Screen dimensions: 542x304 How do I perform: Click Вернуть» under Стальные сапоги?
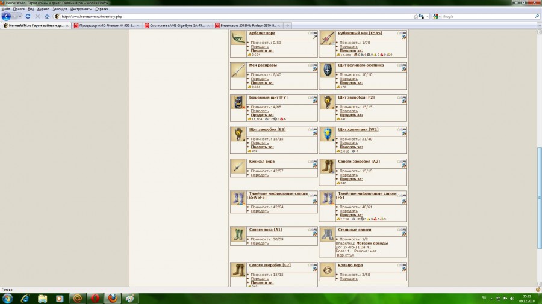click(345, 255)
